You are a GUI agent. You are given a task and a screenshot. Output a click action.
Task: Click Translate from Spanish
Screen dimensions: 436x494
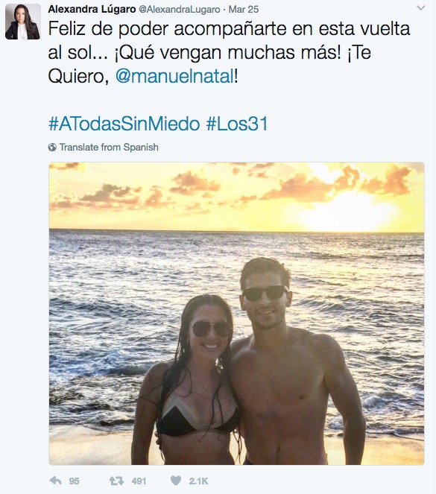point(109,147)
